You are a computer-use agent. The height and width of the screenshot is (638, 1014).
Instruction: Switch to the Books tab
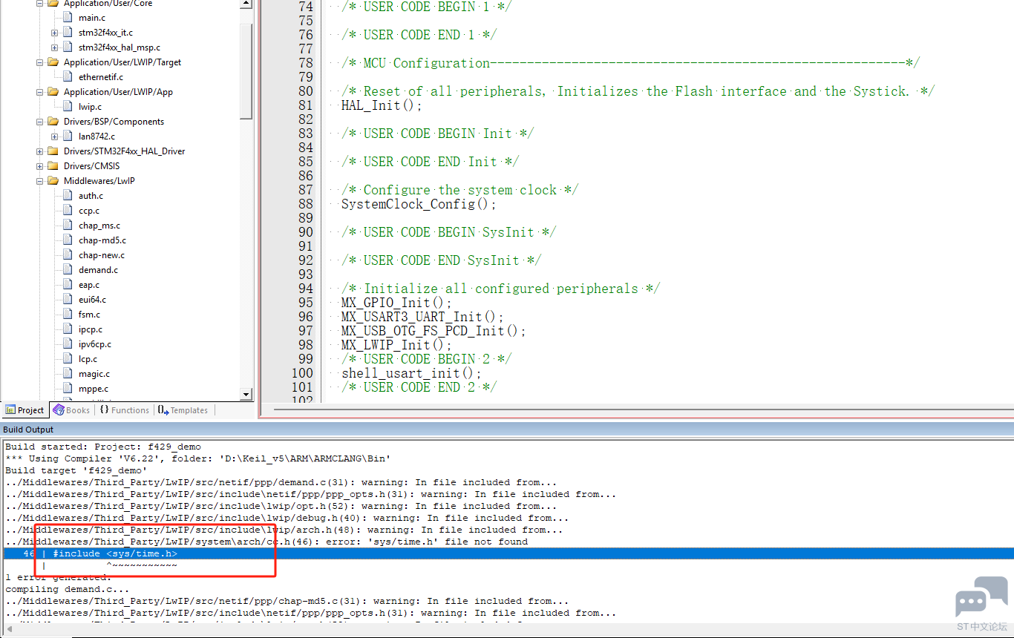click(71, 410)
